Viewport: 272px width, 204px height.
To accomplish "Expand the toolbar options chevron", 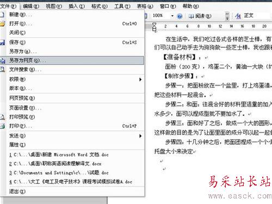I will (x=227, y=16).
